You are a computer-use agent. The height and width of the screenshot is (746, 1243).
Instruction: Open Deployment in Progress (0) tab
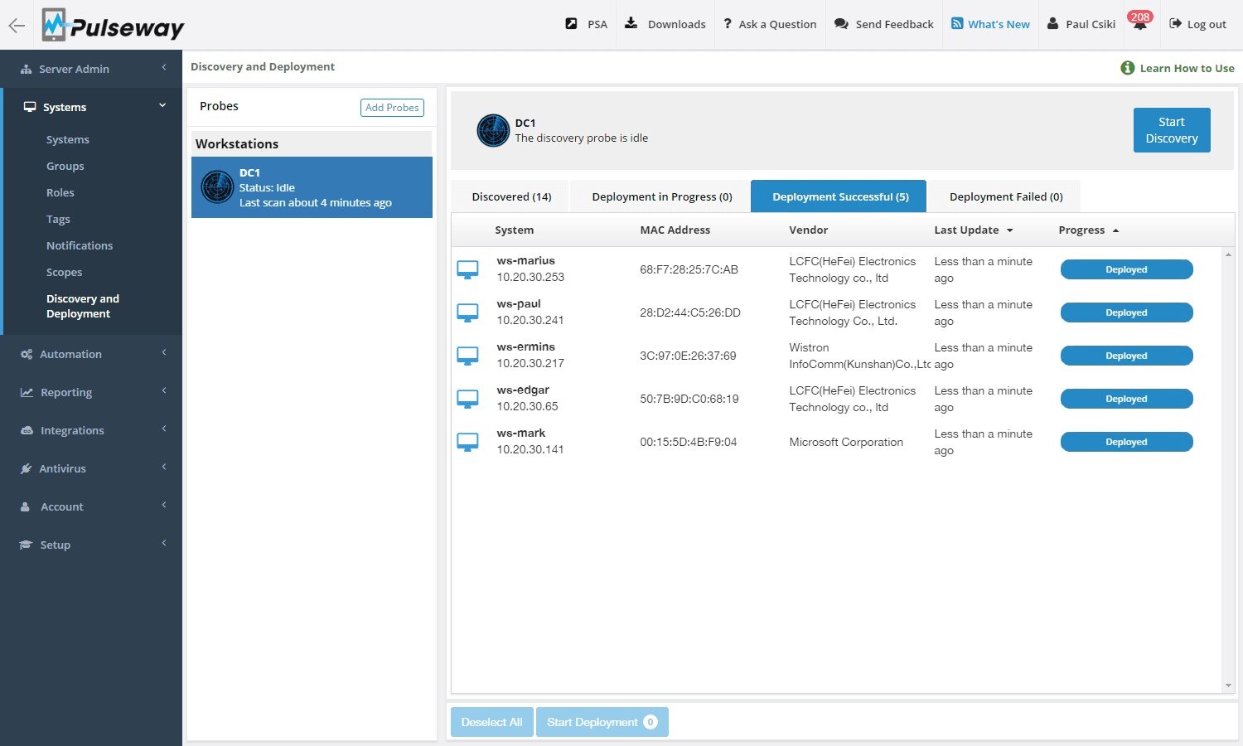[662, 196]
